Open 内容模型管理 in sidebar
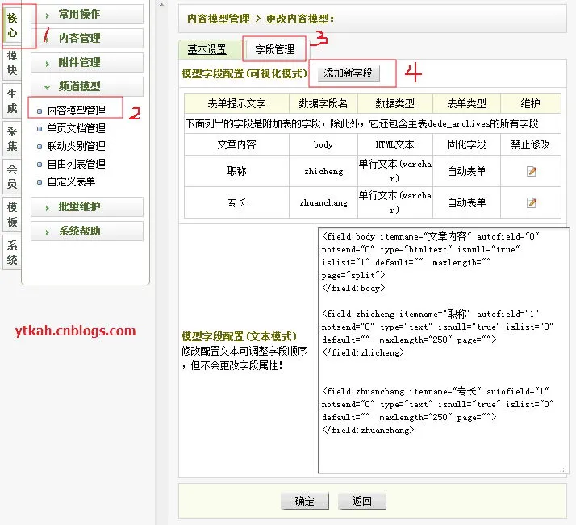This screenshot has width=576, height=525. (76, 111)
